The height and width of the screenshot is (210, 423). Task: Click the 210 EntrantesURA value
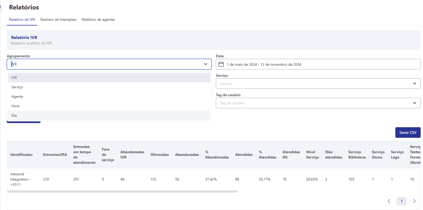tap(46, 179)
